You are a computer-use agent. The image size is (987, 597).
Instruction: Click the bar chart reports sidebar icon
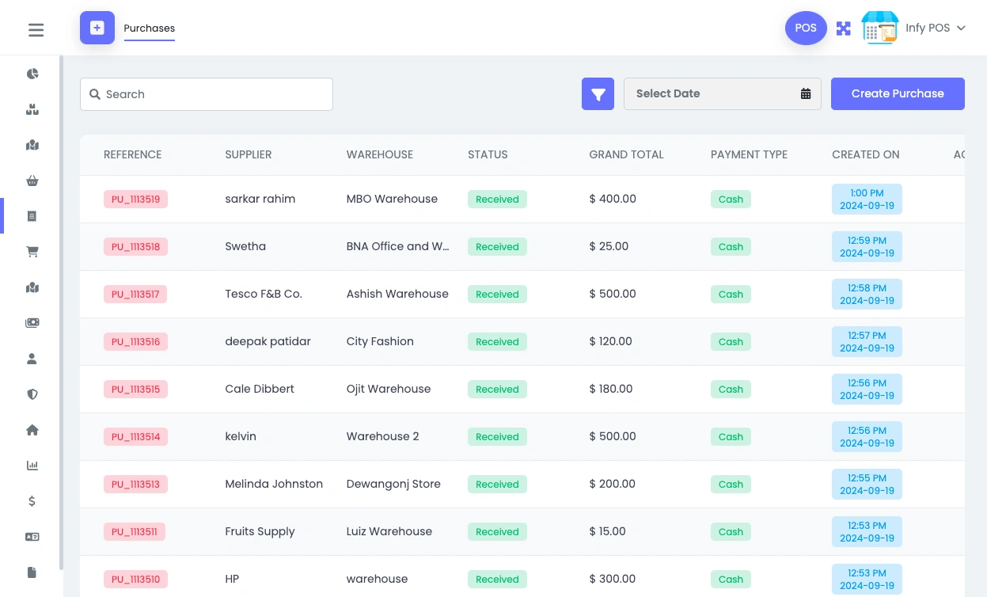pyautogui.click(x=32, y=466)
